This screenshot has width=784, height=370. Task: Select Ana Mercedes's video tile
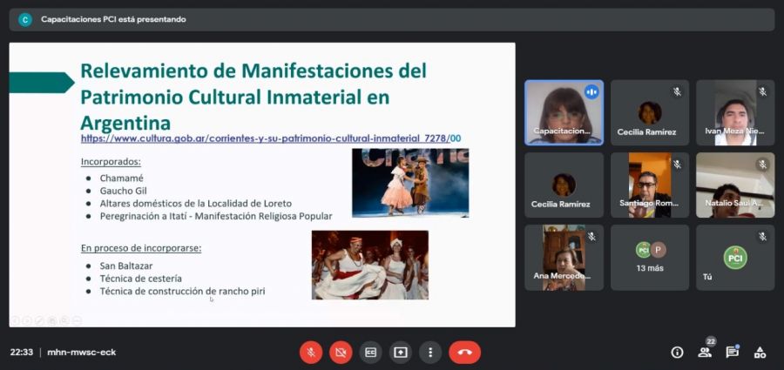point(563,257)
